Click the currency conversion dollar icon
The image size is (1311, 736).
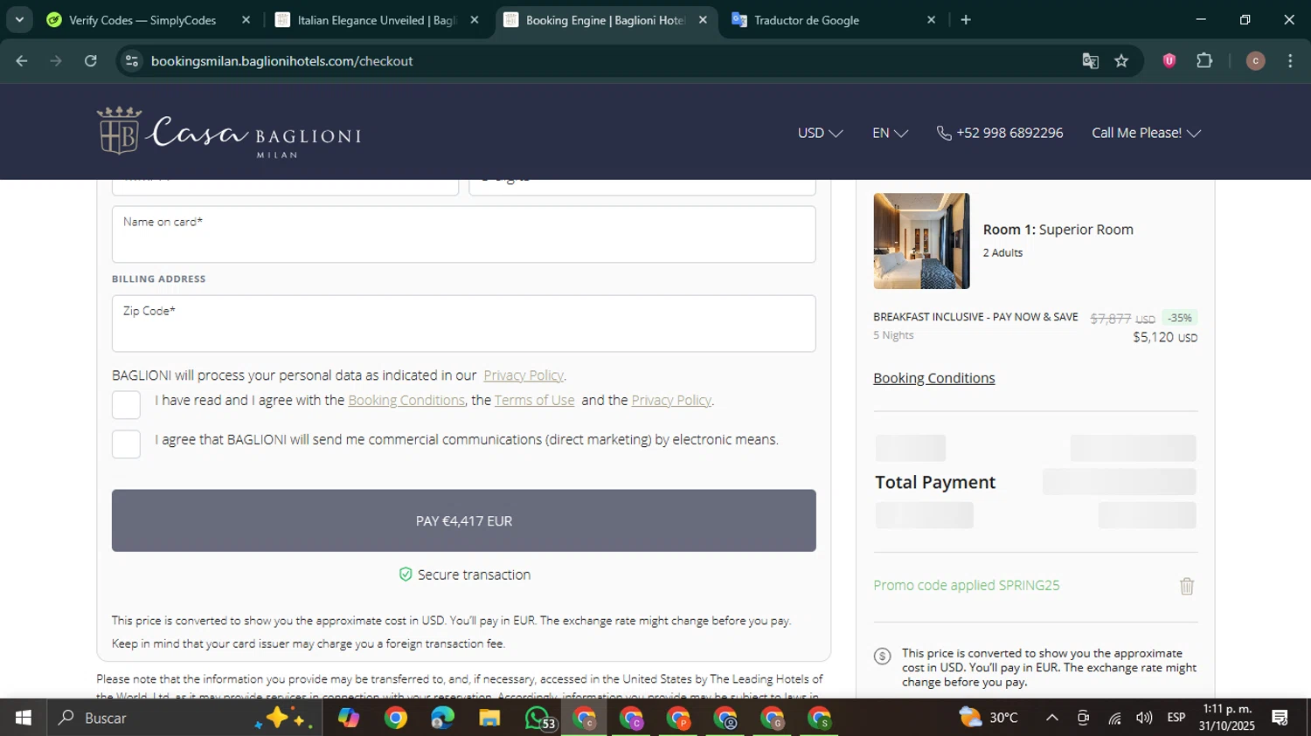tap(882, 656)
